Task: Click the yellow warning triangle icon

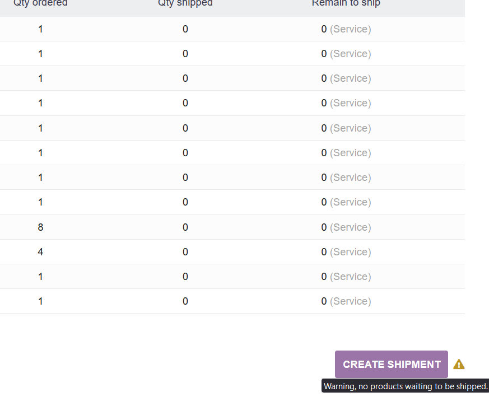Action: (459, 364)
